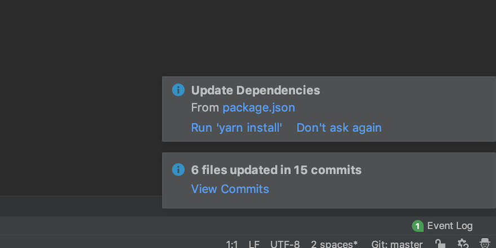Open the LF line separator dropdown
Viewport: 496px width, 248px height.
point(254,244)
